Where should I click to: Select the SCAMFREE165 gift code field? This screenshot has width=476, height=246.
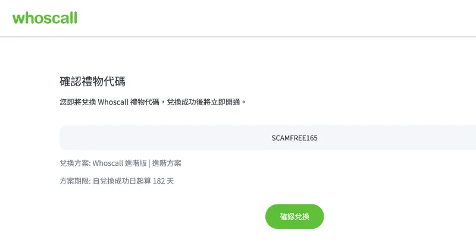click(x=268, y=138)
